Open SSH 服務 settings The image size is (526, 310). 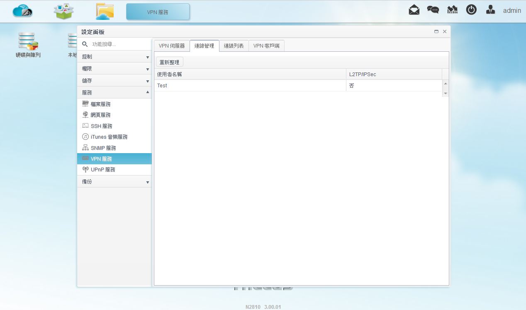pyautogui.click(x=114, y=126)
